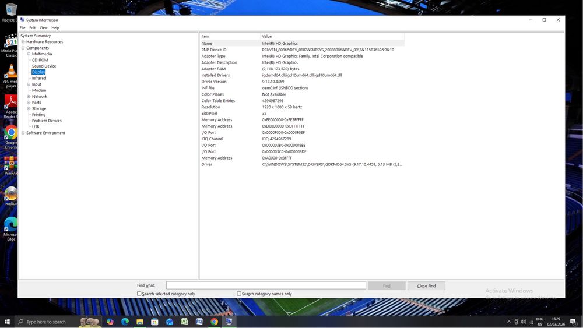Check Search category names only
The height and width of the screenshot is (328, 583).
[x=239, y=294]
